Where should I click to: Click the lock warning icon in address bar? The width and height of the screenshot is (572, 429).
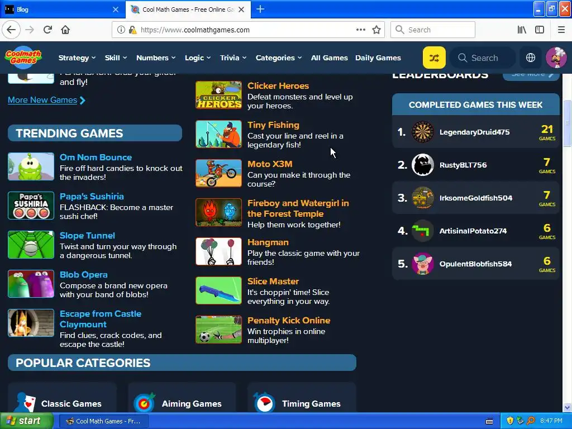click(x=133, y=30)
